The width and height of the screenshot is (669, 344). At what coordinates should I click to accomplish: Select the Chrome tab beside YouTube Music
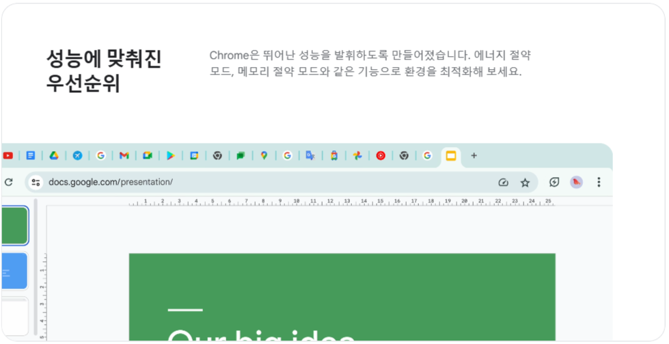(404, 156)
